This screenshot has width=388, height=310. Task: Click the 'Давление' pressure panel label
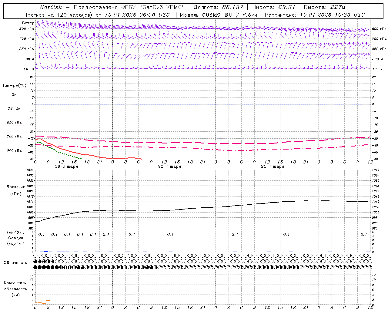(16, 187)
